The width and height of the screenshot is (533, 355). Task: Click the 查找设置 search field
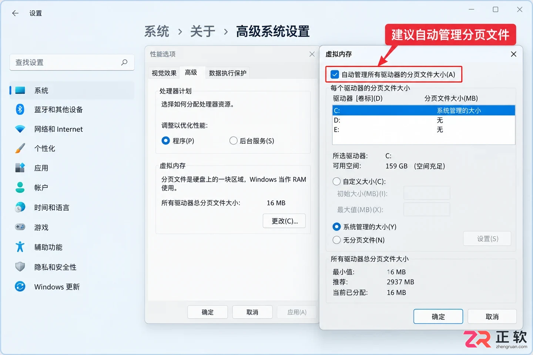pyautogui.click(x=72, y=62)
